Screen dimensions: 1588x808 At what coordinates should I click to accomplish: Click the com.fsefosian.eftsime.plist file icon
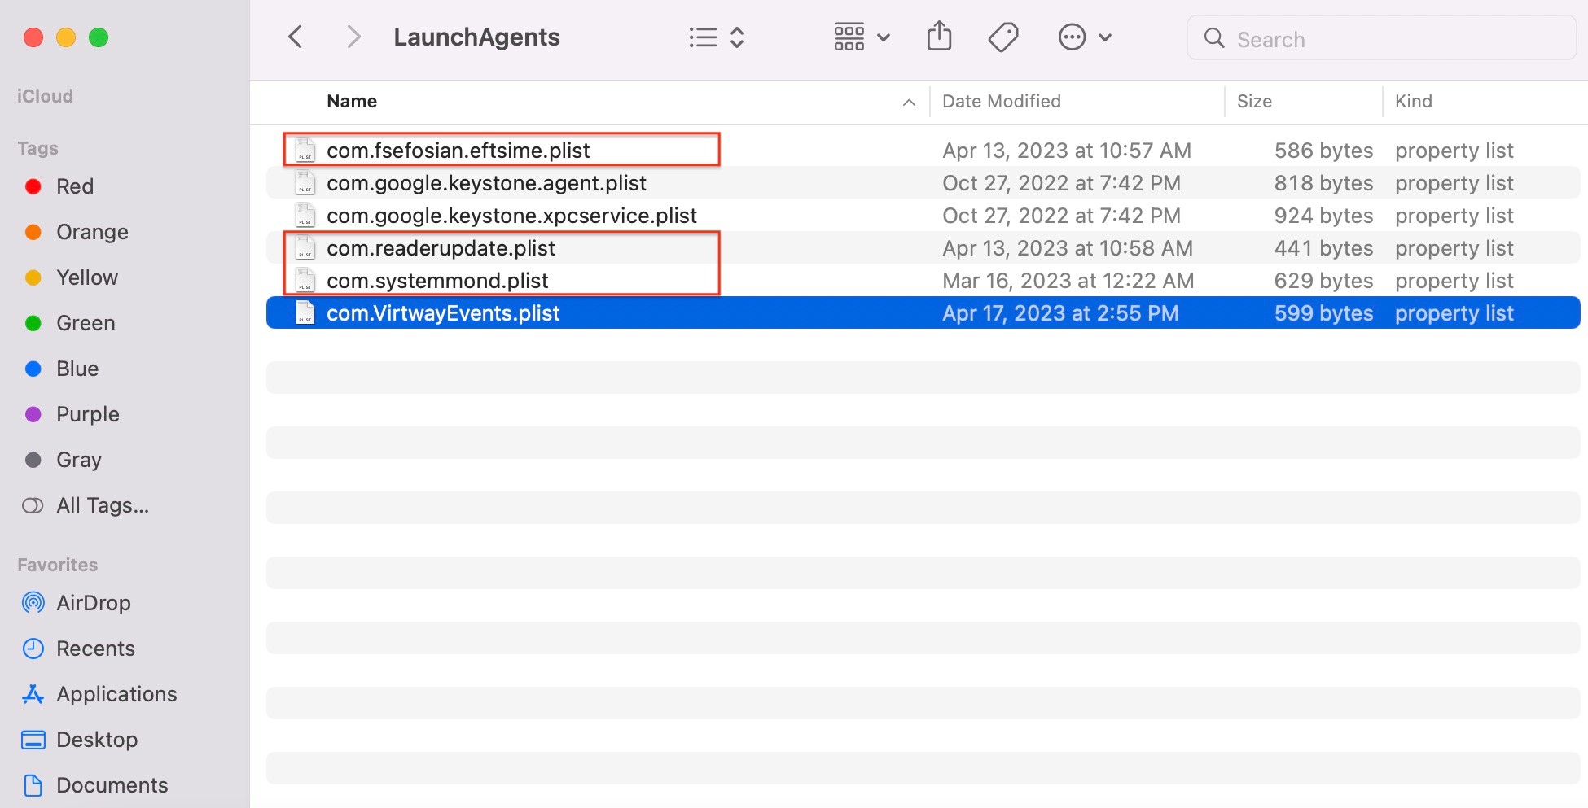pos(305,150)
